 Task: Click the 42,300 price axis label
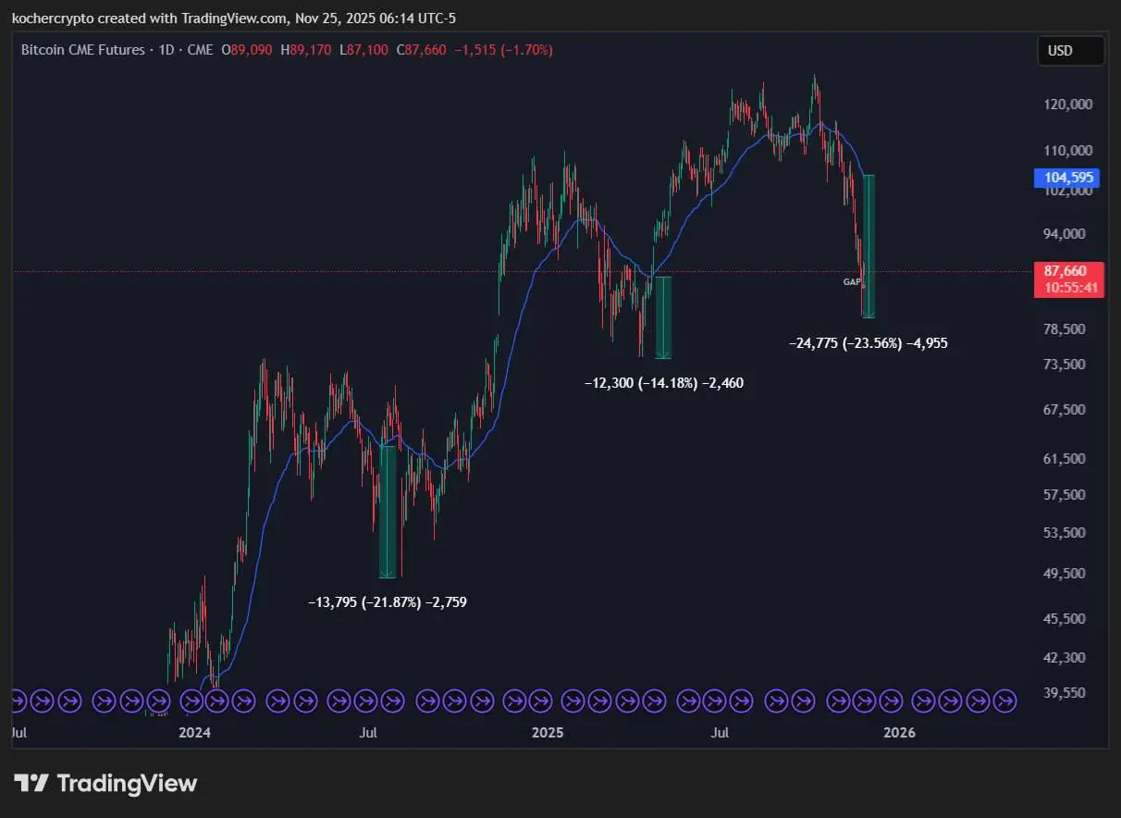1066,658
